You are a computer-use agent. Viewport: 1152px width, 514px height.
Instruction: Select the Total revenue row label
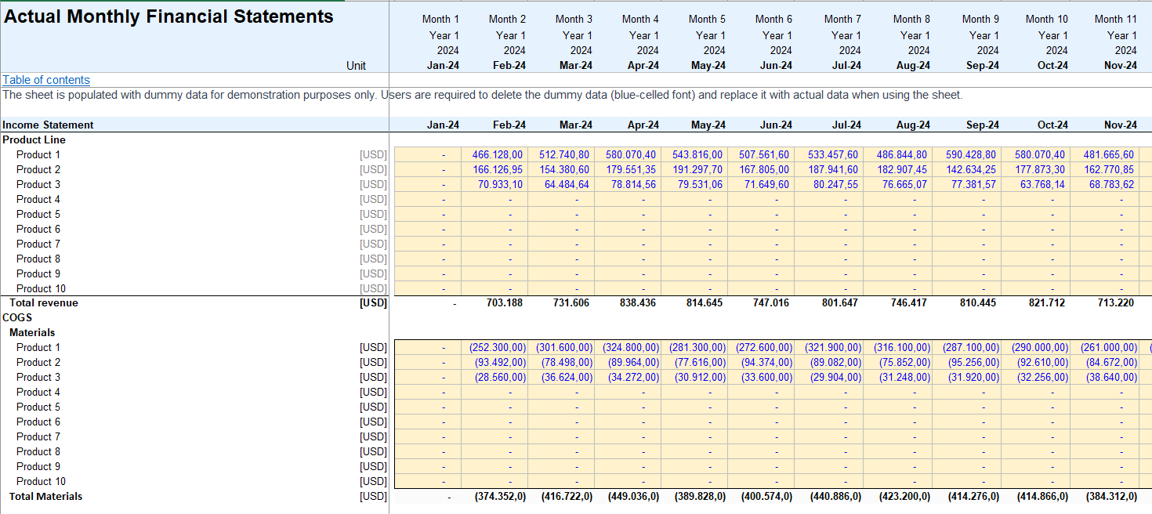tap(43, 302)
